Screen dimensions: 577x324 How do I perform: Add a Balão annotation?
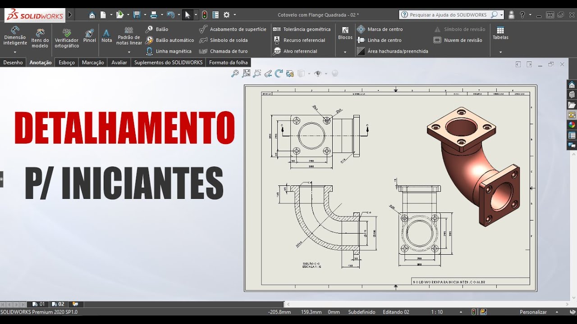(x=157, y=29)
